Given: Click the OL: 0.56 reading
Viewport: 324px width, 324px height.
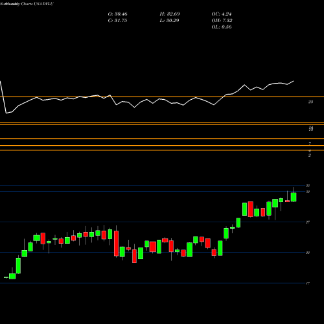Looking at the screenshot, I should pos(222,27).
